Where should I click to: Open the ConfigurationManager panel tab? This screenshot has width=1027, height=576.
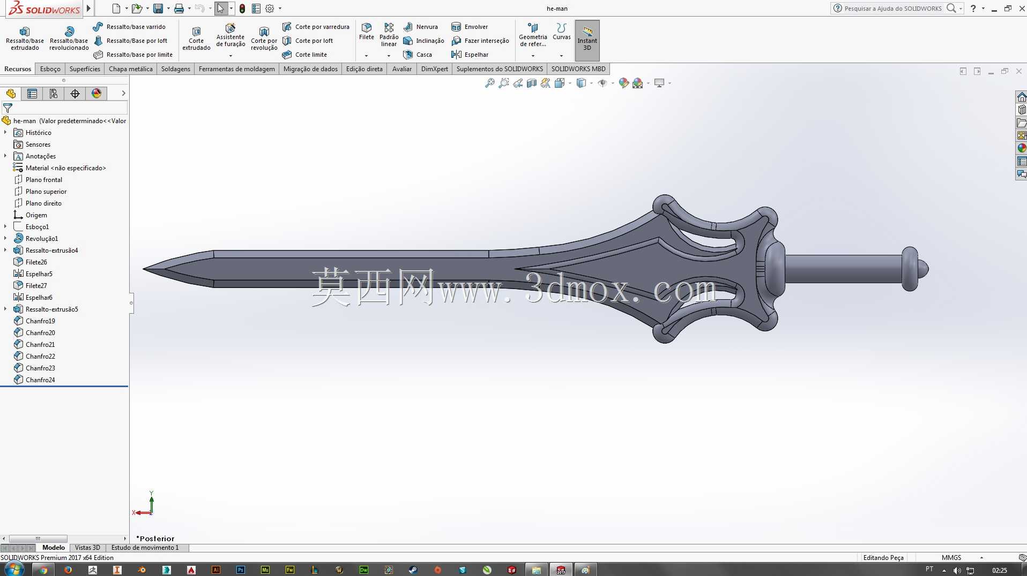[x=54, y=94]
